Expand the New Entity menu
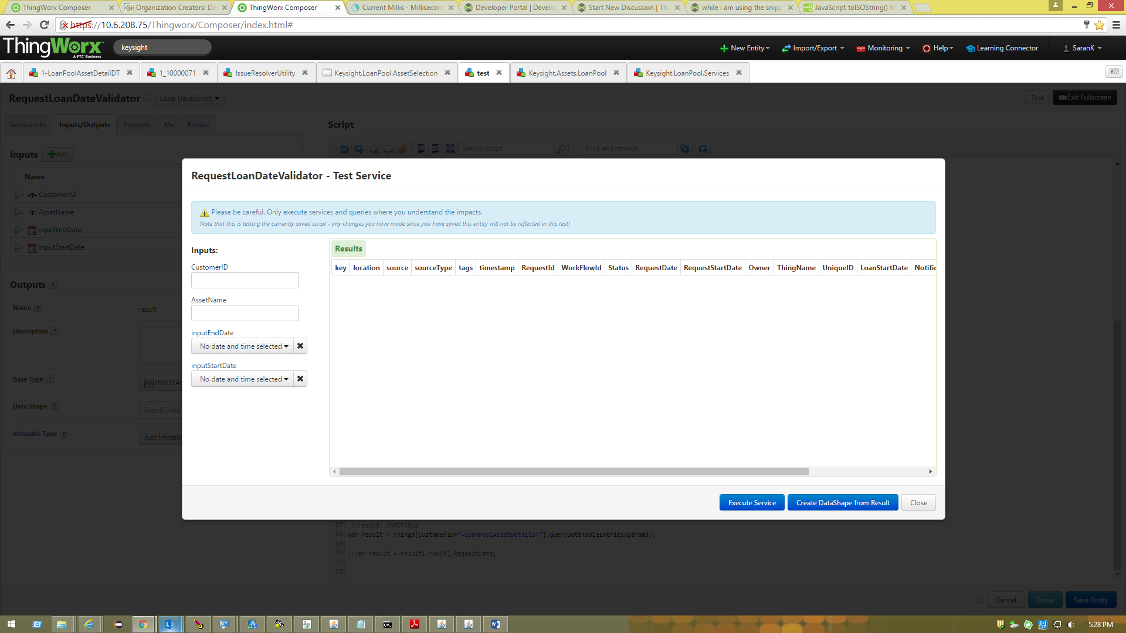The height and width of the screenshot is (633, 1126). [x=745, y=48]
